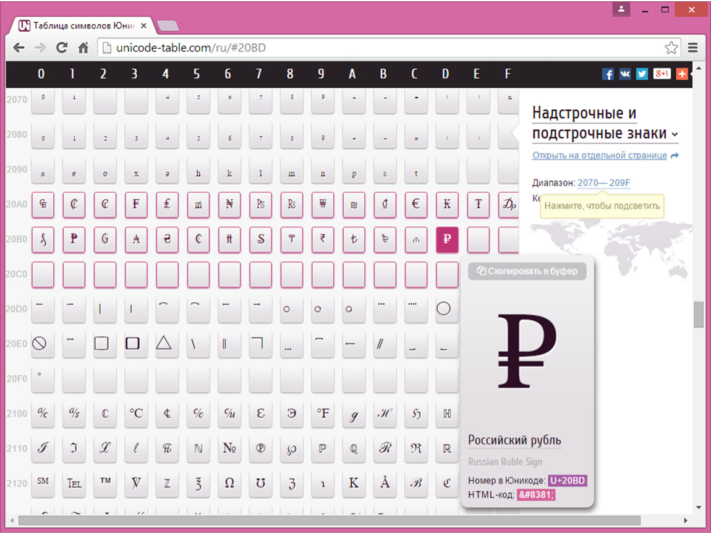The height and width of the screenshot is (534, 711).
Task: Click the VK share icon
Action: click(x=625, y=74)
